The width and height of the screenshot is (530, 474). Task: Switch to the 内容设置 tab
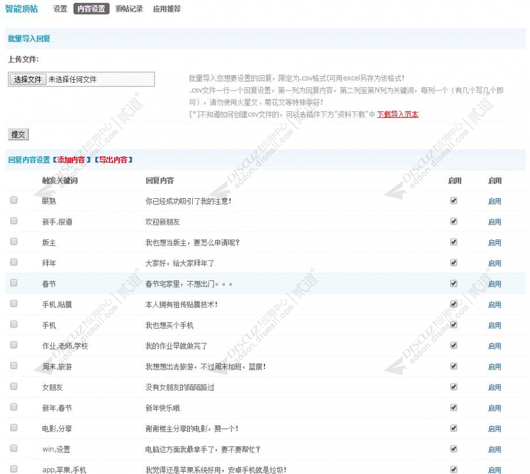coord(91,9)
